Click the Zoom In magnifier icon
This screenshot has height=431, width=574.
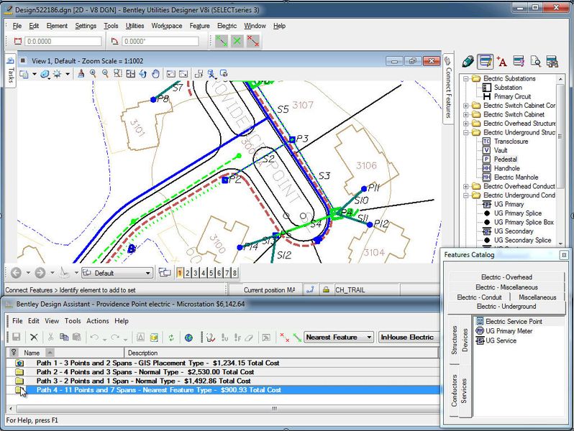click(94, 74)
